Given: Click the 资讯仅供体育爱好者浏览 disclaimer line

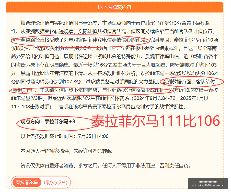Looking at the screenshot, I should pyautogui.click(x=106, y=166).
